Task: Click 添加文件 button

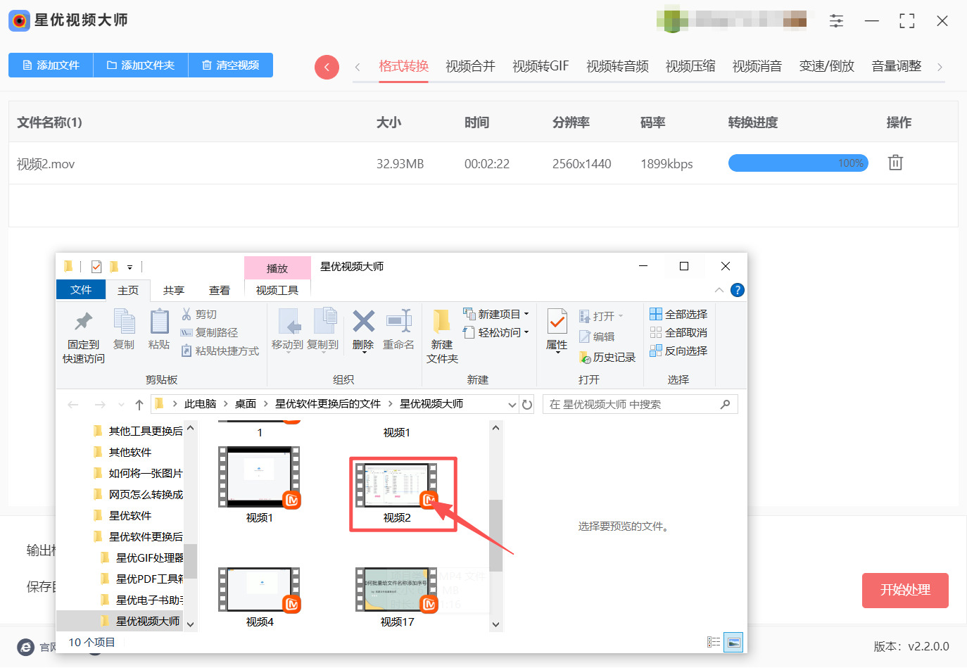Action: pyautogui.click(x=51, y=65)
